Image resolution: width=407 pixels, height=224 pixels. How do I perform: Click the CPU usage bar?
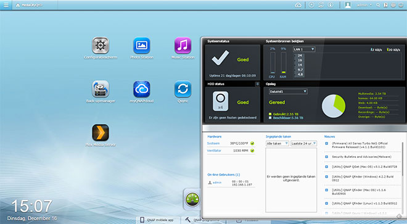coord(273,63)
